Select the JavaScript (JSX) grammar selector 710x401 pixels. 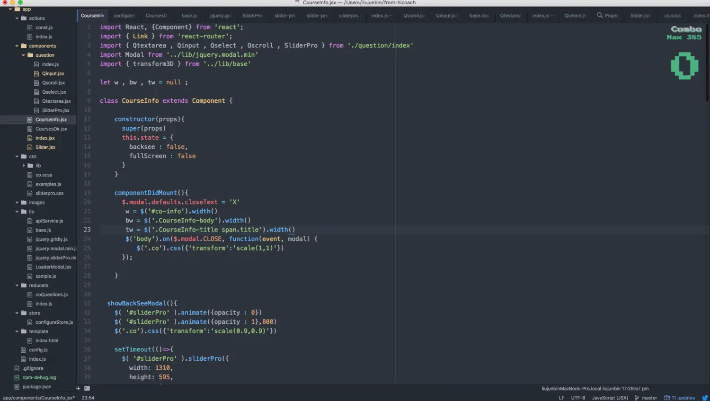610,398
